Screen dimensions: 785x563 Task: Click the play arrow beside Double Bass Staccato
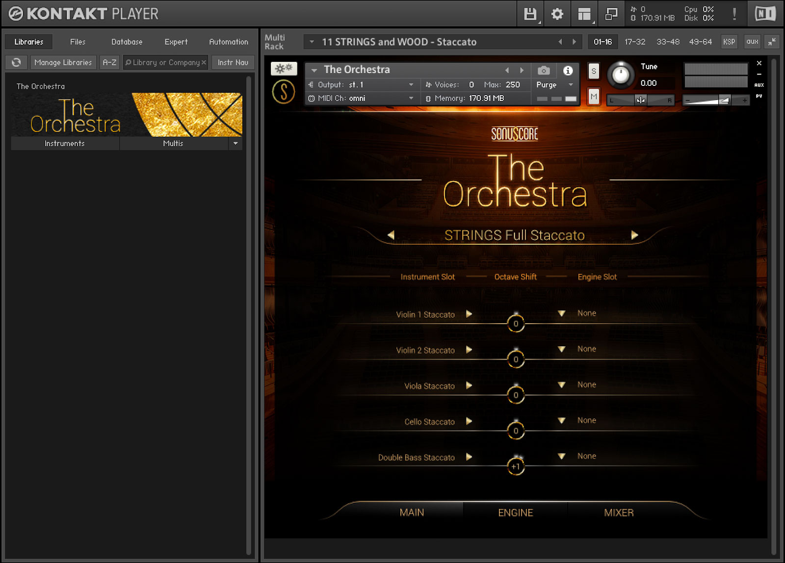(x=469, y=457)
